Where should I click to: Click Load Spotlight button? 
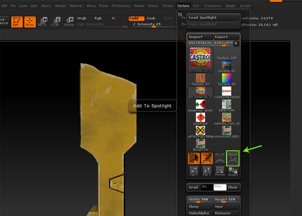pyautogui.click(x=213, y=18)
